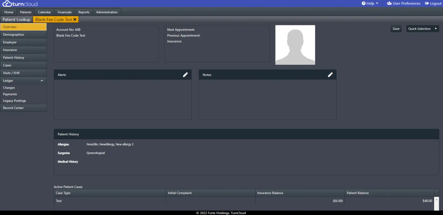Click the Insurance Balance column header

[300, 193]
